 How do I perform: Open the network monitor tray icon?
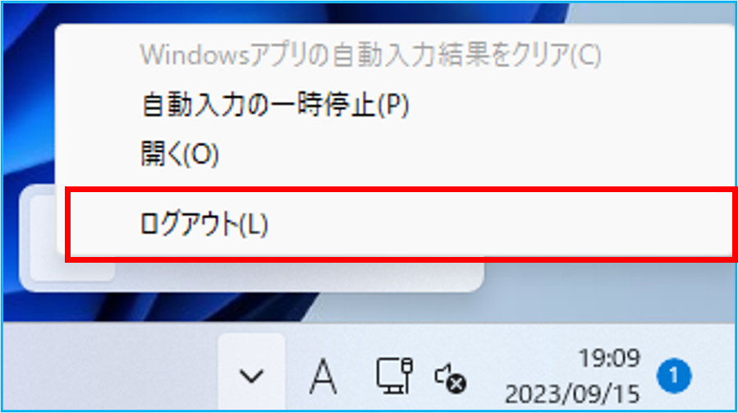pyautogui.click(x=394, y=375)
